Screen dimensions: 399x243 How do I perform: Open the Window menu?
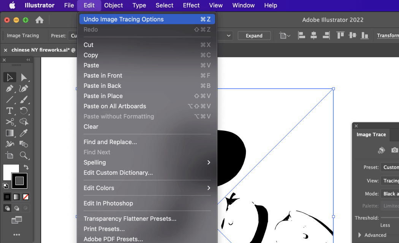click(243, 5)
